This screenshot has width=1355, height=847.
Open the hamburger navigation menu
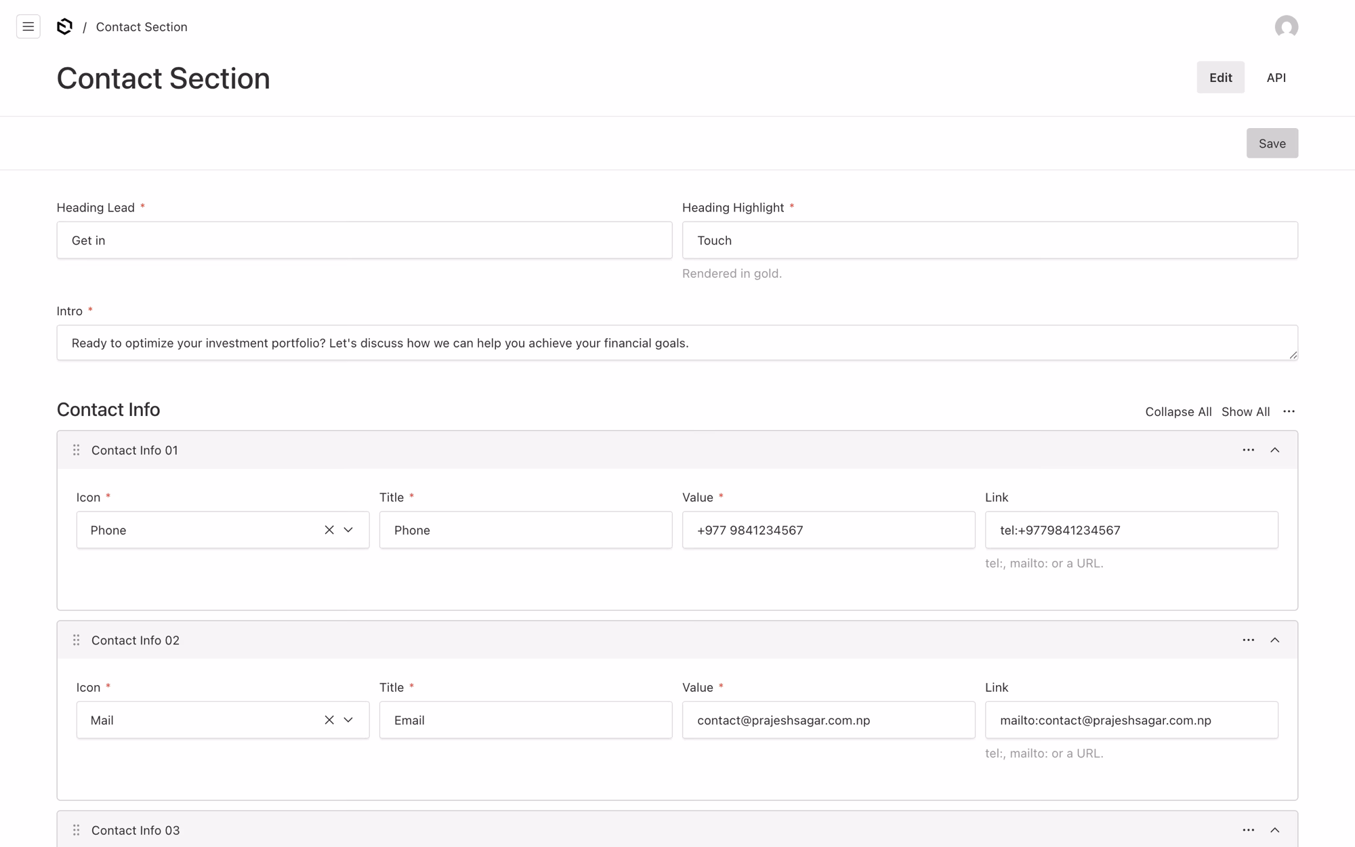pyautogui.click(x=28, y=26)
